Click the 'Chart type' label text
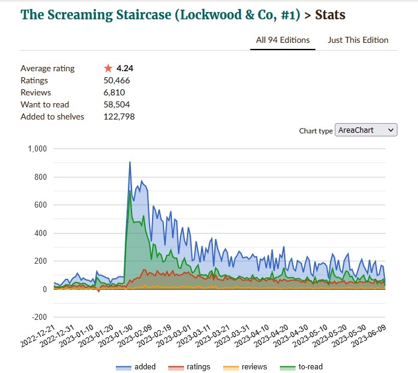The image size is (418, 373). 316,131
